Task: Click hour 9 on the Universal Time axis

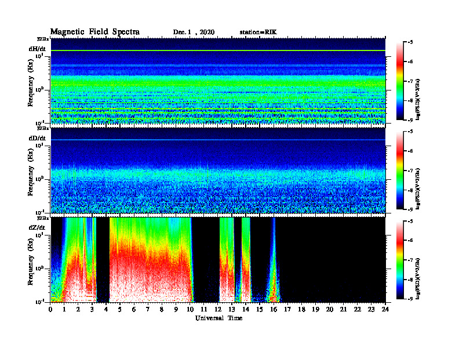Action: pos(176,310)
